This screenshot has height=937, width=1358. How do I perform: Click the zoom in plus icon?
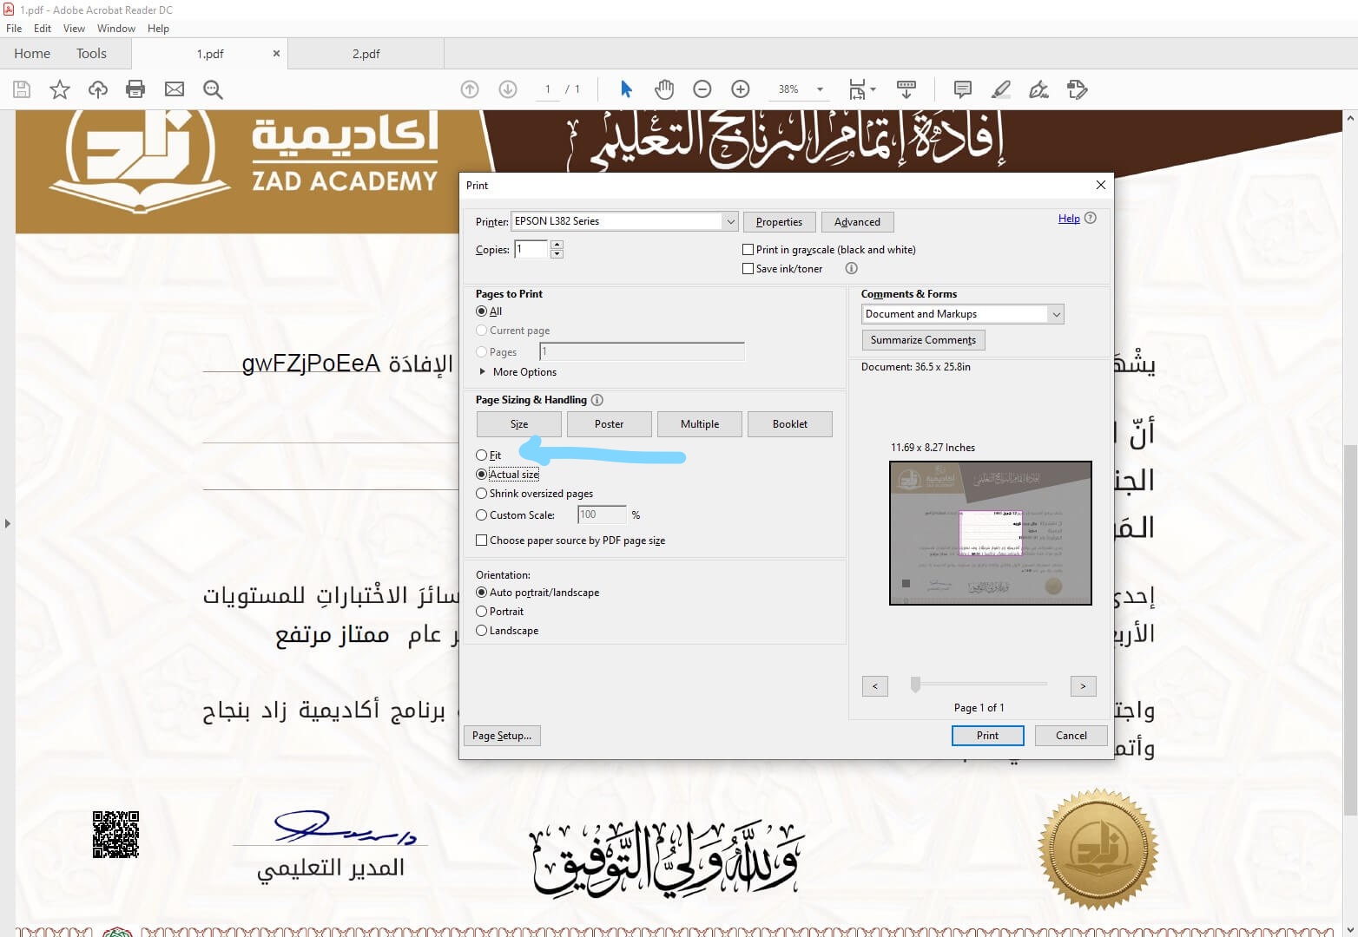[741, 89]
